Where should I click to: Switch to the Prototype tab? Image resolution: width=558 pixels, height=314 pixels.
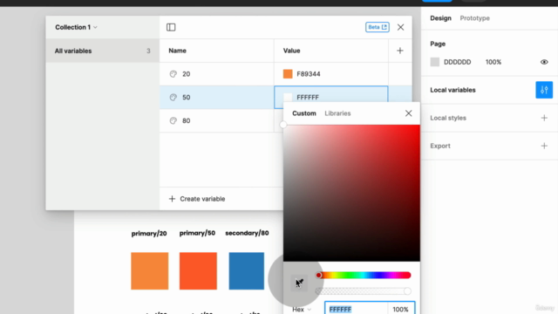tap(474, 18)
